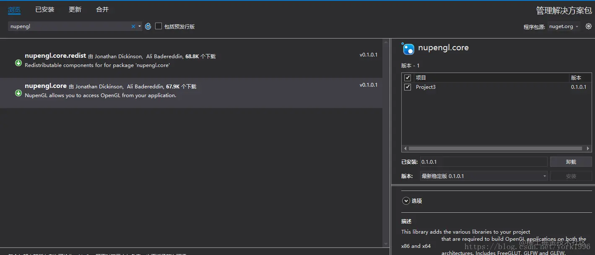
Task: Click the 67.9K downloads text
Action: click(x=181, y=87)
